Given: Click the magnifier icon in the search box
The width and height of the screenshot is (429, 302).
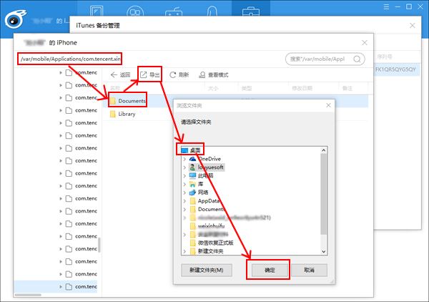Looking at the screenshot, I should [357, 59].
